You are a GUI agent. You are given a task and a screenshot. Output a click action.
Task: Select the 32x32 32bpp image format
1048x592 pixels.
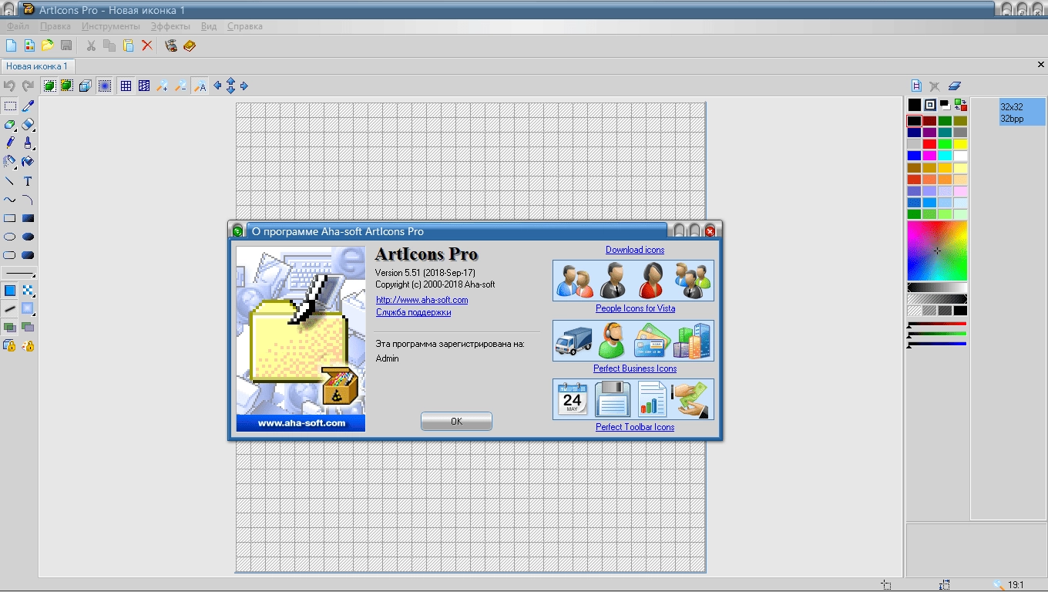tap(1023, 113)
